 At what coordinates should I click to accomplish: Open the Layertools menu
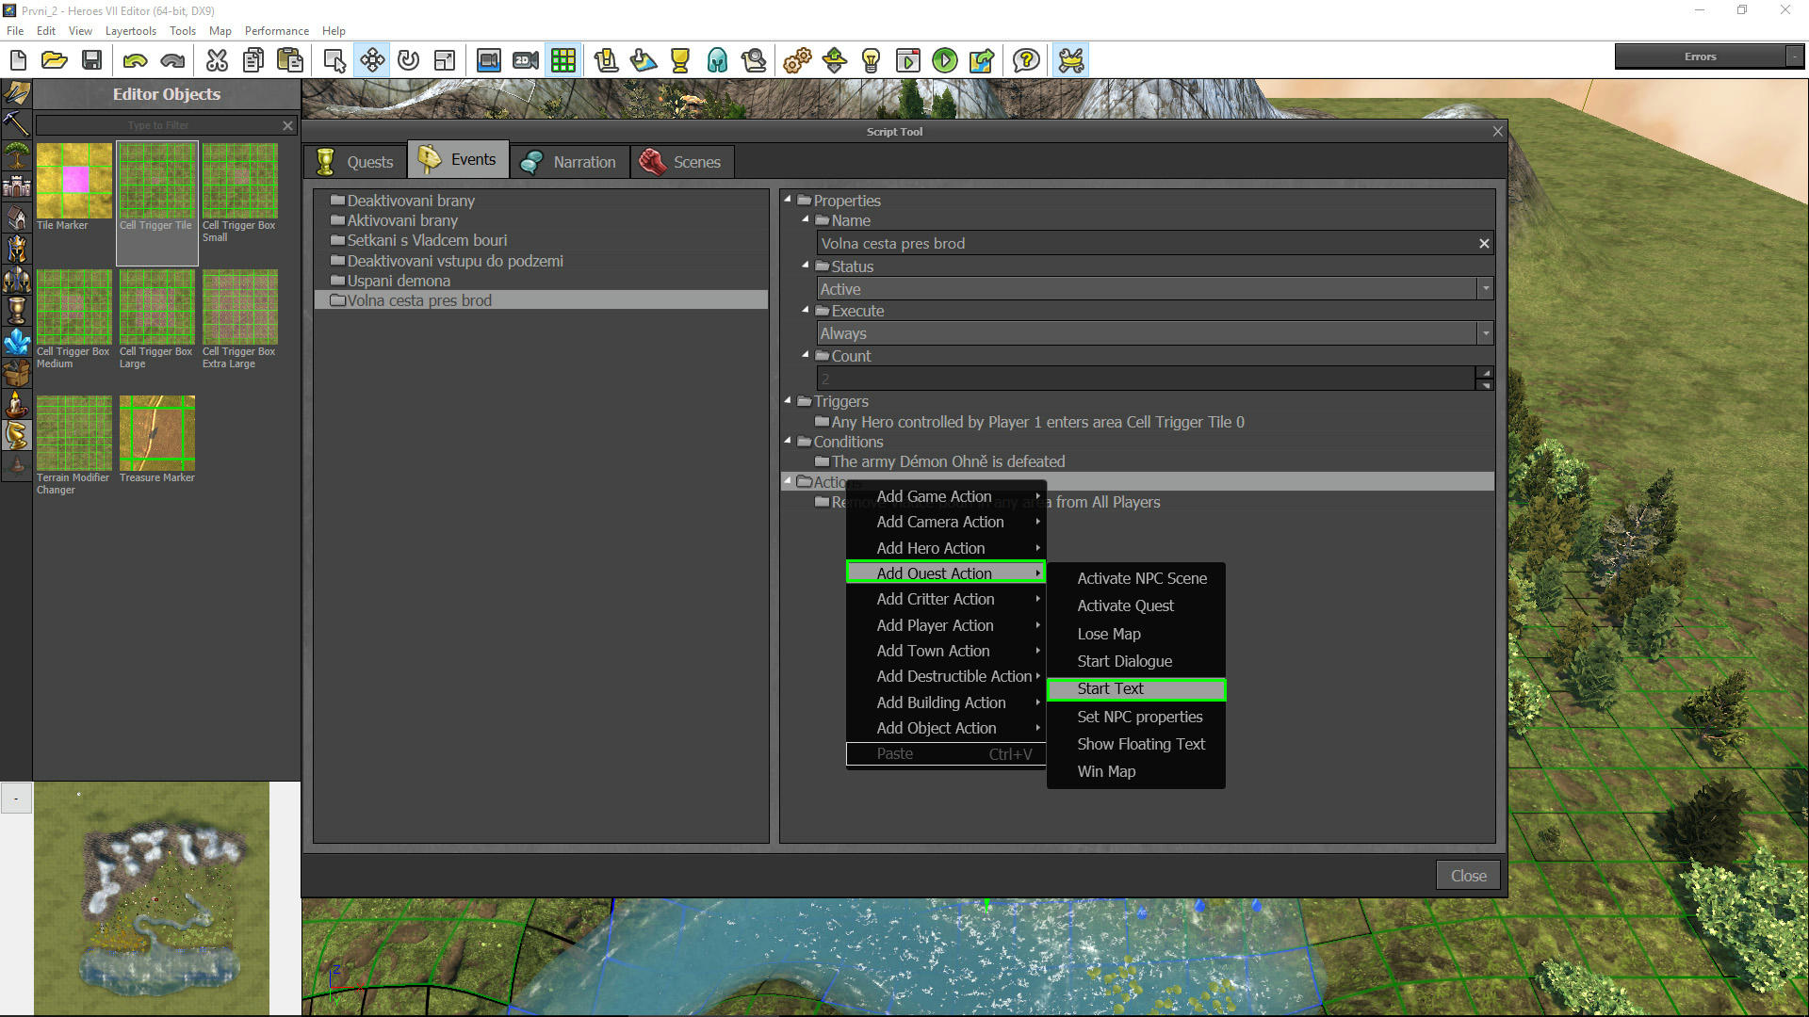[130, 30]
